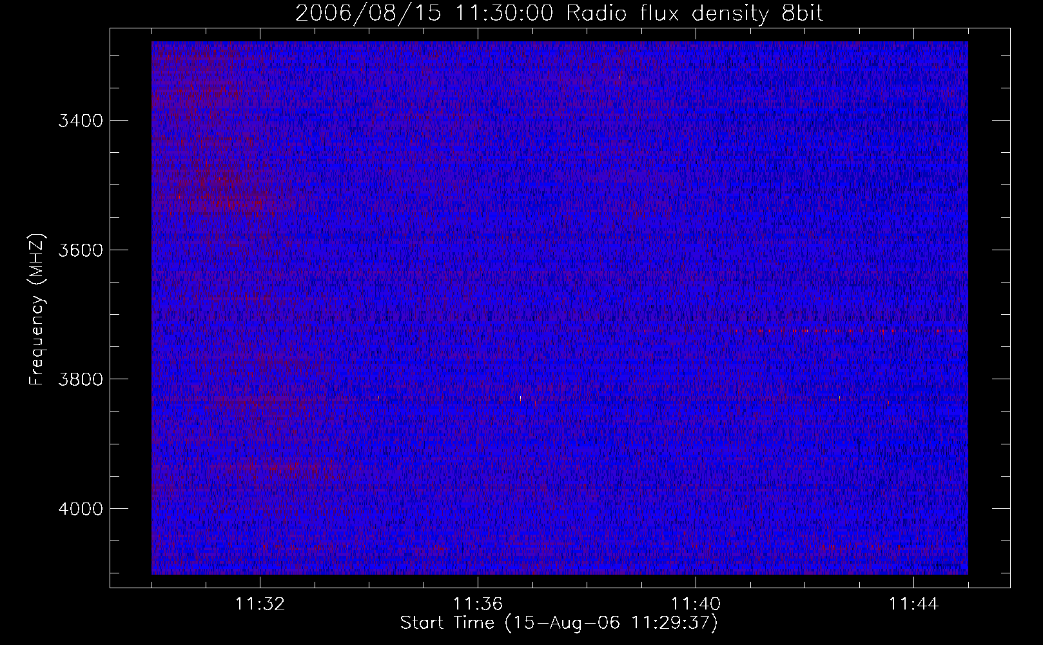This screenshot has height=645, width=1043.
Task: Click the 11:36 time tick label
Action: (x=478, y=604)
